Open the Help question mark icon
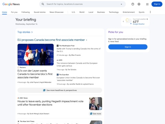The height and width of the screenshot is (124, 165). (133, 4)
